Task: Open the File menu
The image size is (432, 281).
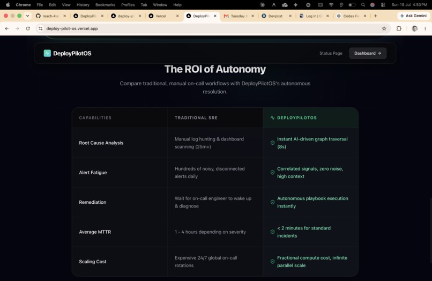Action: click(40, 5)
